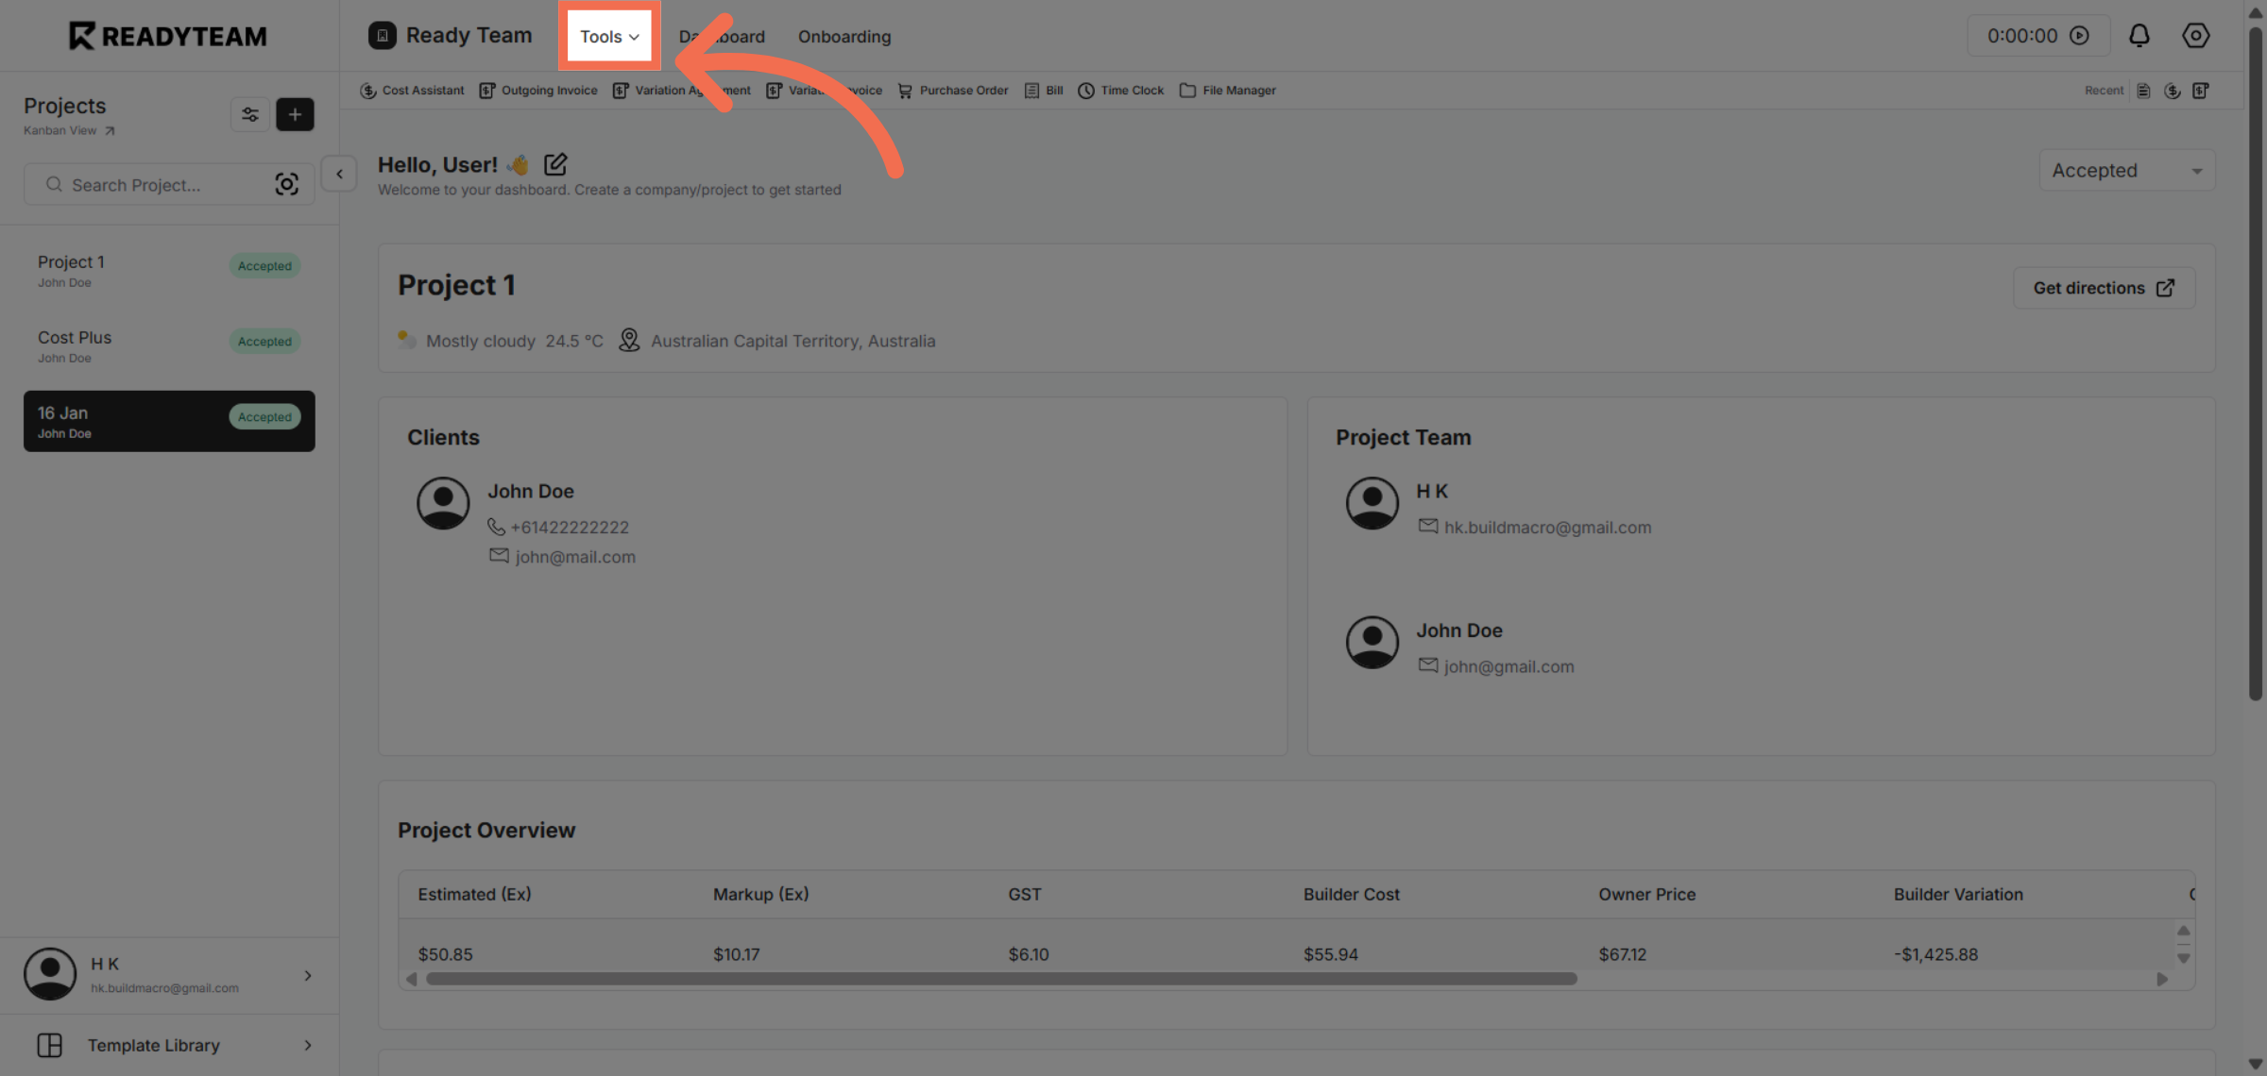Start the timer with the play button
Viewport: 2267px width, 1076px height.
(x=2081, y=35)
